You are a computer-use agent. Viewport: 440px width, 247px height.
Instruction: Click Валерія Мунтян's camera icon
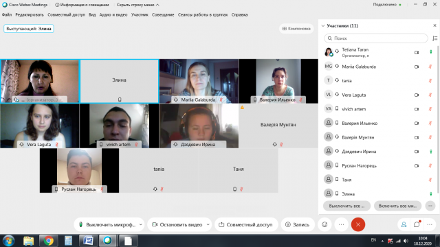click(x=417, y=137)
